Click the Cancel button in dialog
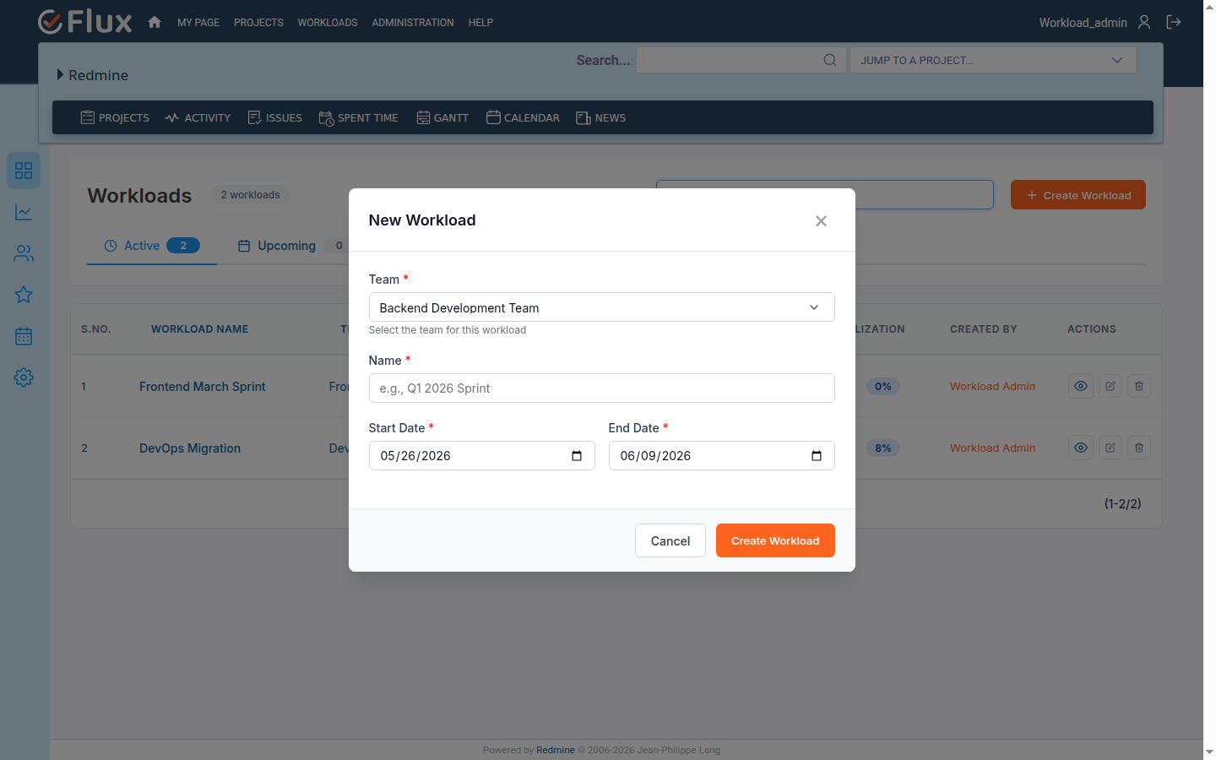The image size is (1216, 760). (x=670, y=540)
